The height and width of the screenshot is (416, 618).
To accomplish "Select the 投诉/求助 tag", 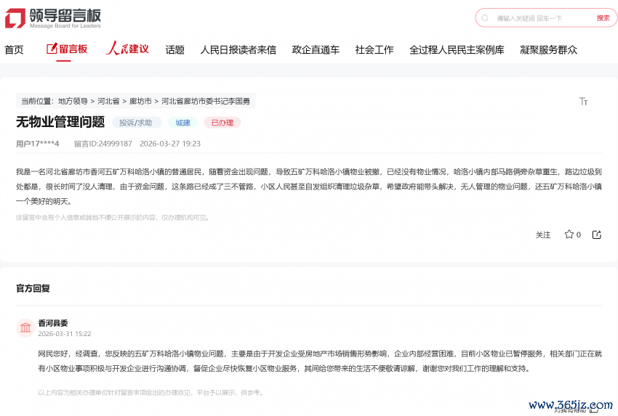I will pyautogui.click(x=136, y=123).
